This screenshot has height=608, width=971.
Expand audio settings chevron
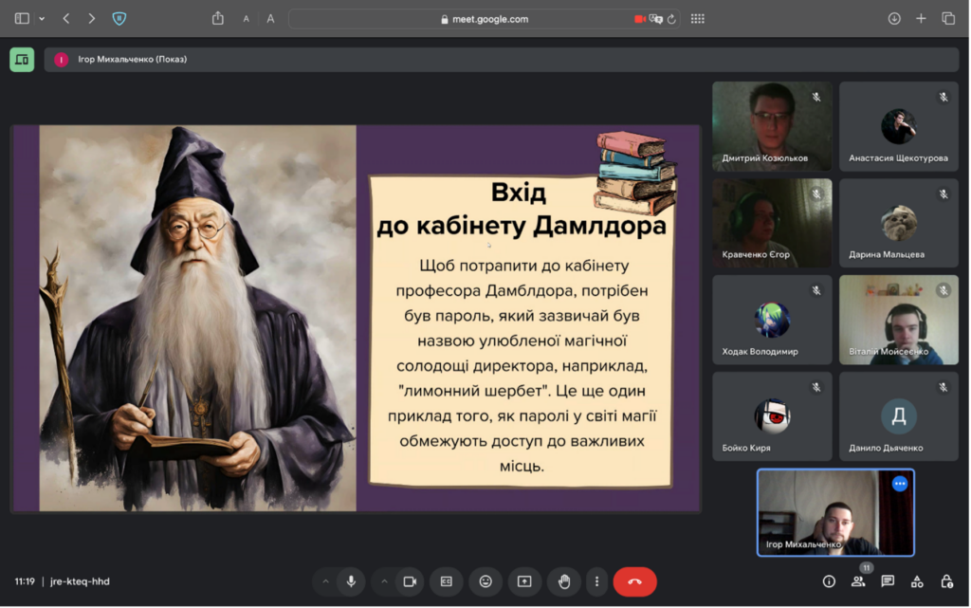[x=325, y=581]
